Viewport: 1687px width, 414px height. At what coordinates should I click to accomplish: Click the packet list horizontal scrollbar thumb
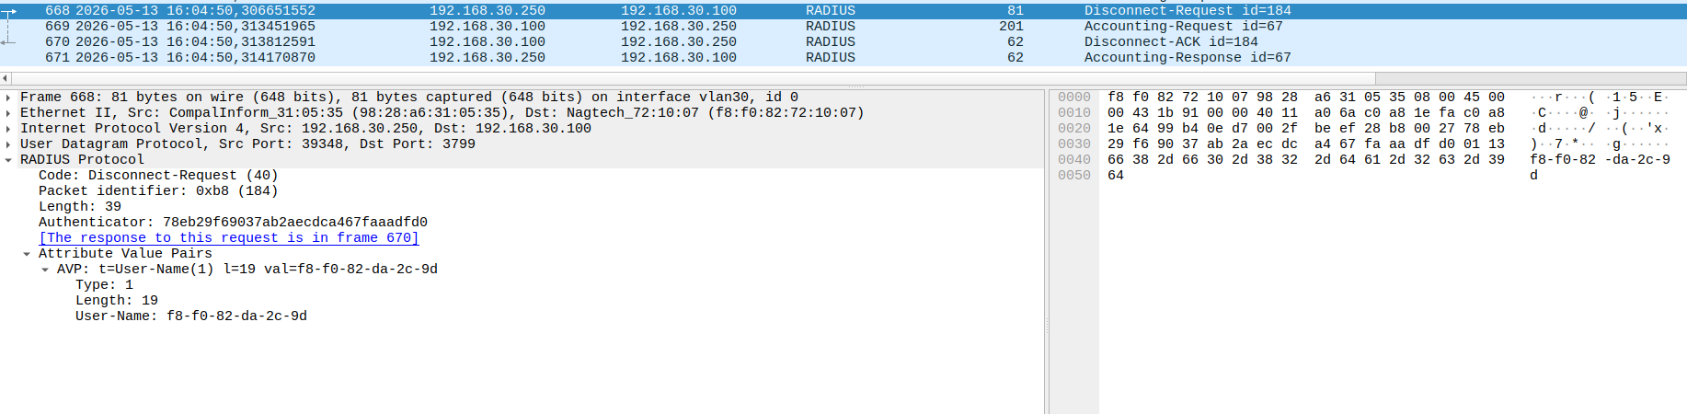694,78
